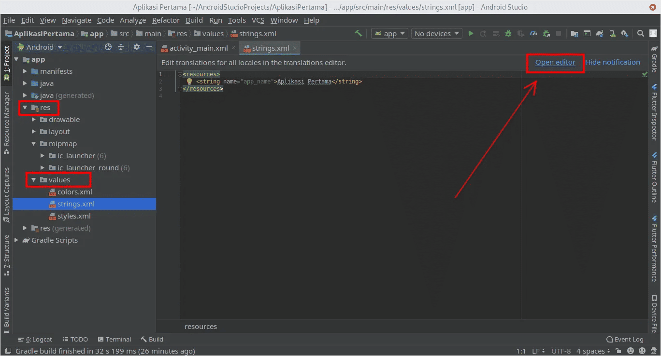Expand the drawable folder arrow
Viewport: 661px width, 356px height.
click(x=34, y=120)
